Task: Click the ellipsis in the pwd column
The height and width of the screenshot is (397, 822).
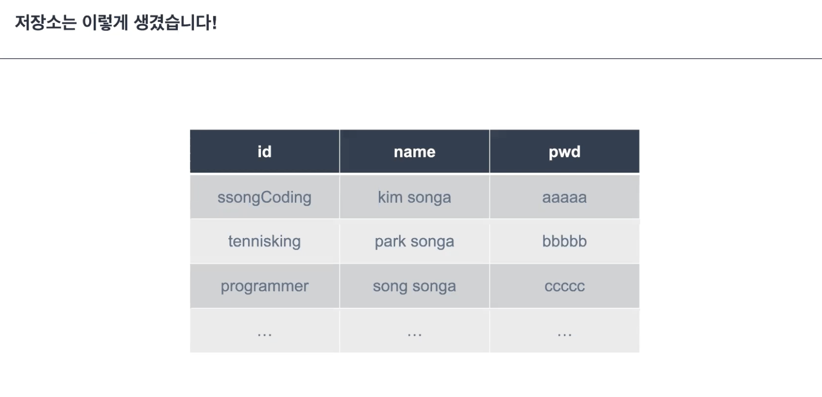Action: pos(564,333)
